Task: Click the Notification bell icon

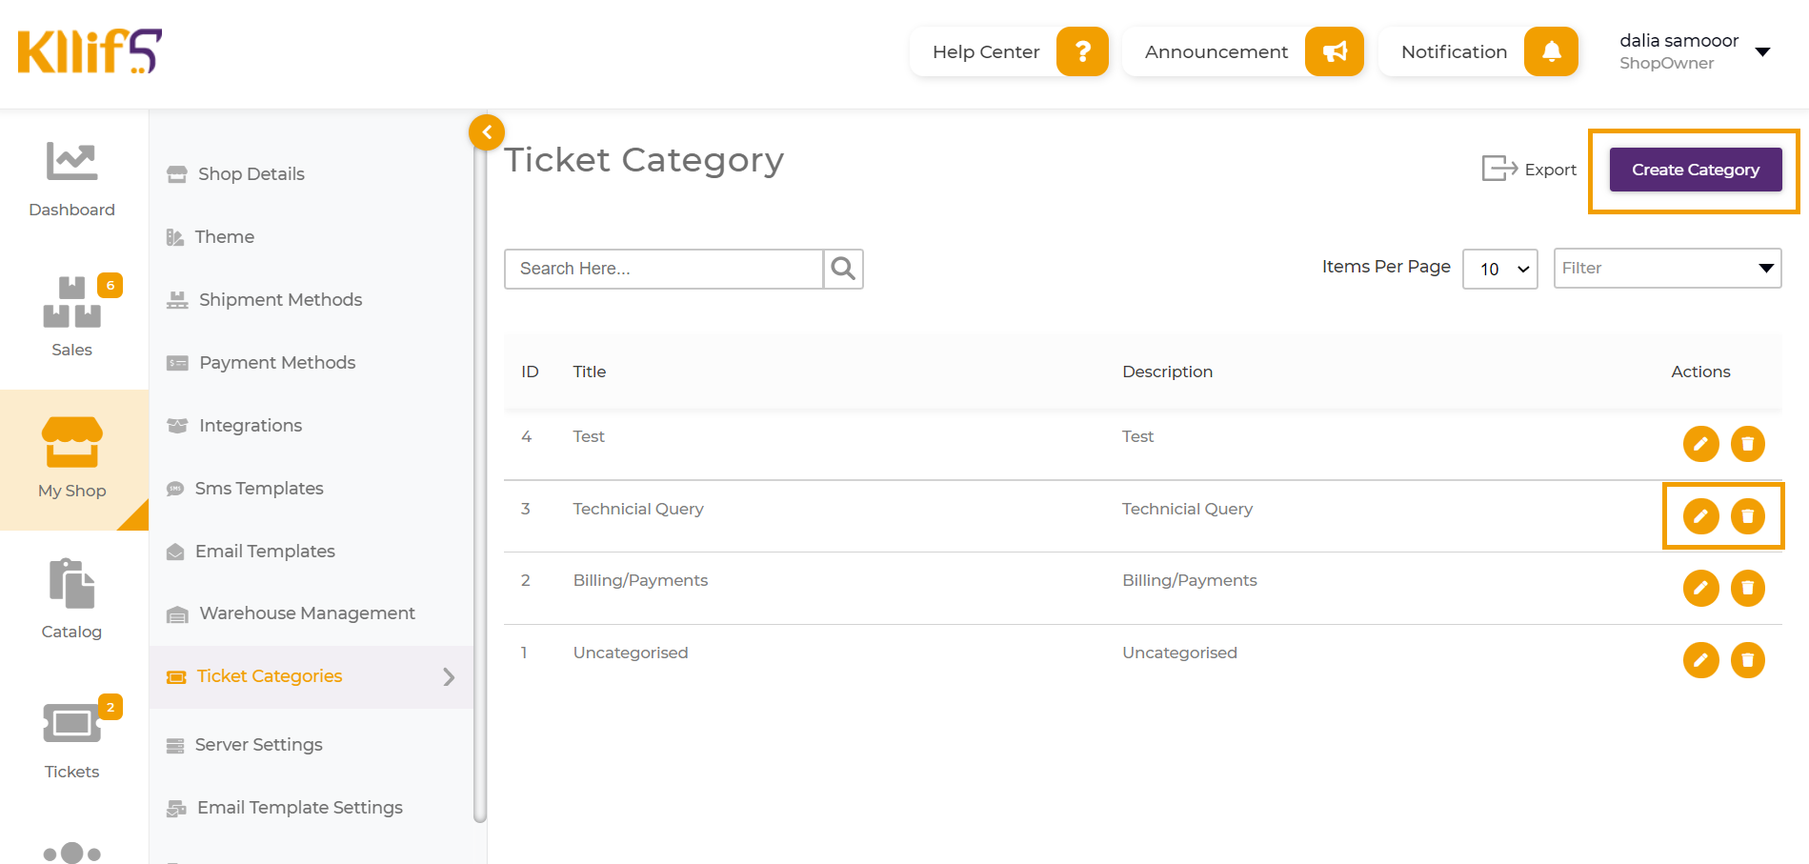Action: [1551, 51]
